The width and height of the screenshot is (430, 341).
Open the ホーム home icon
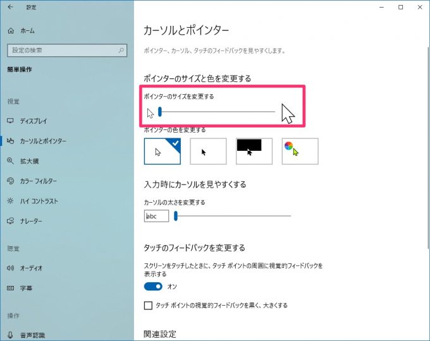click(11, 31)
